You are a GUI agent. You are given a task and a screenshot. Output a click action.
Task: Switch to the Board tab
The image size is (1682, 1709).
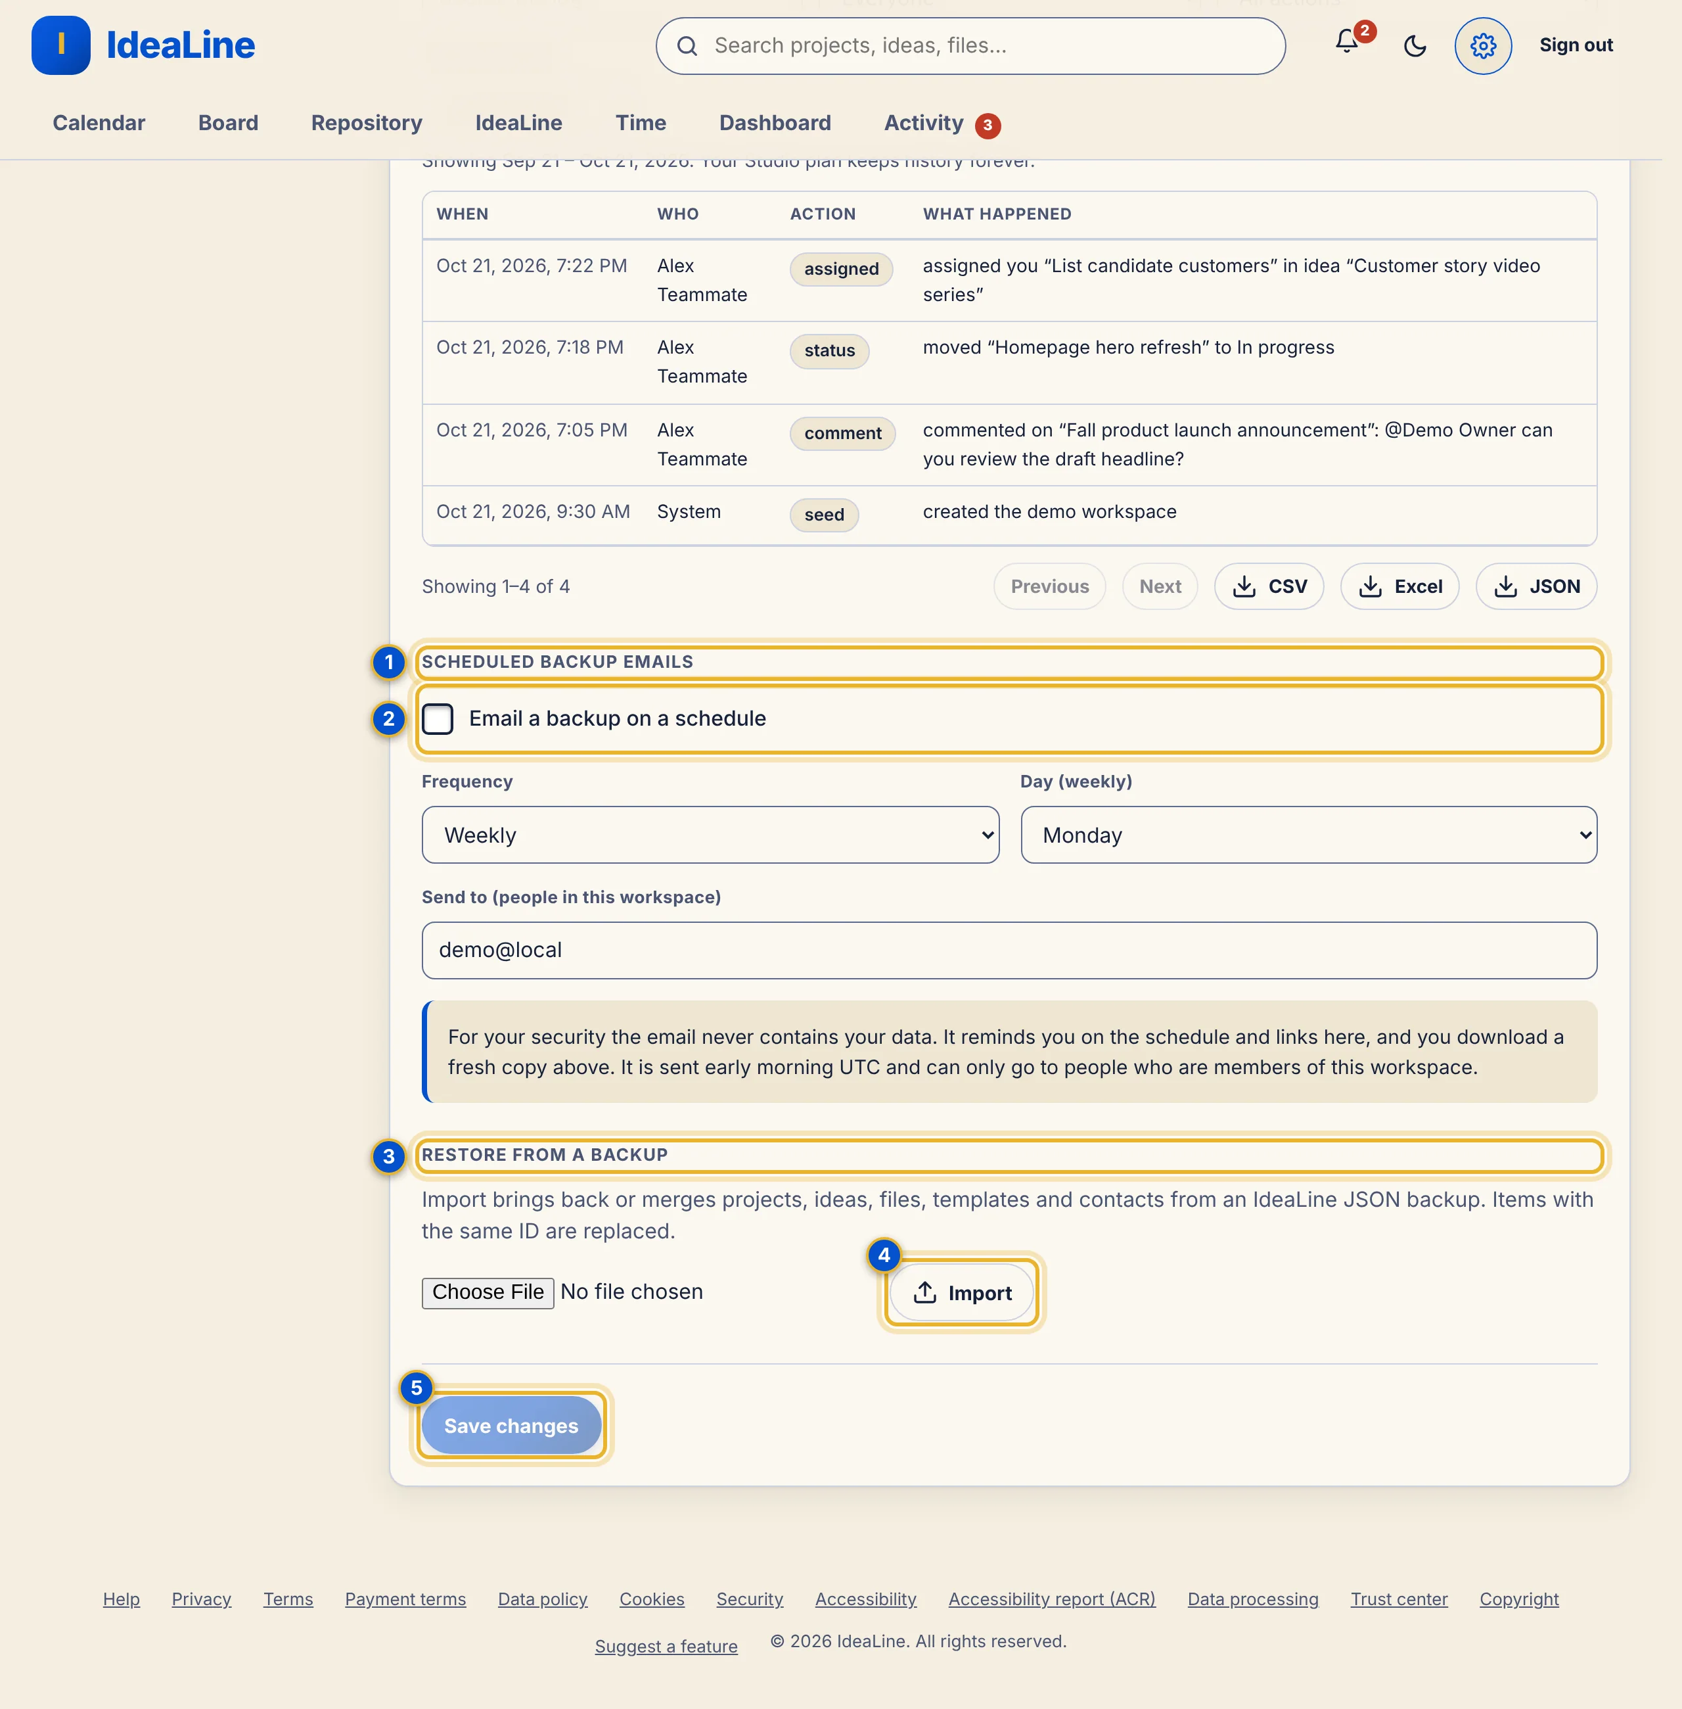point(228,123)
